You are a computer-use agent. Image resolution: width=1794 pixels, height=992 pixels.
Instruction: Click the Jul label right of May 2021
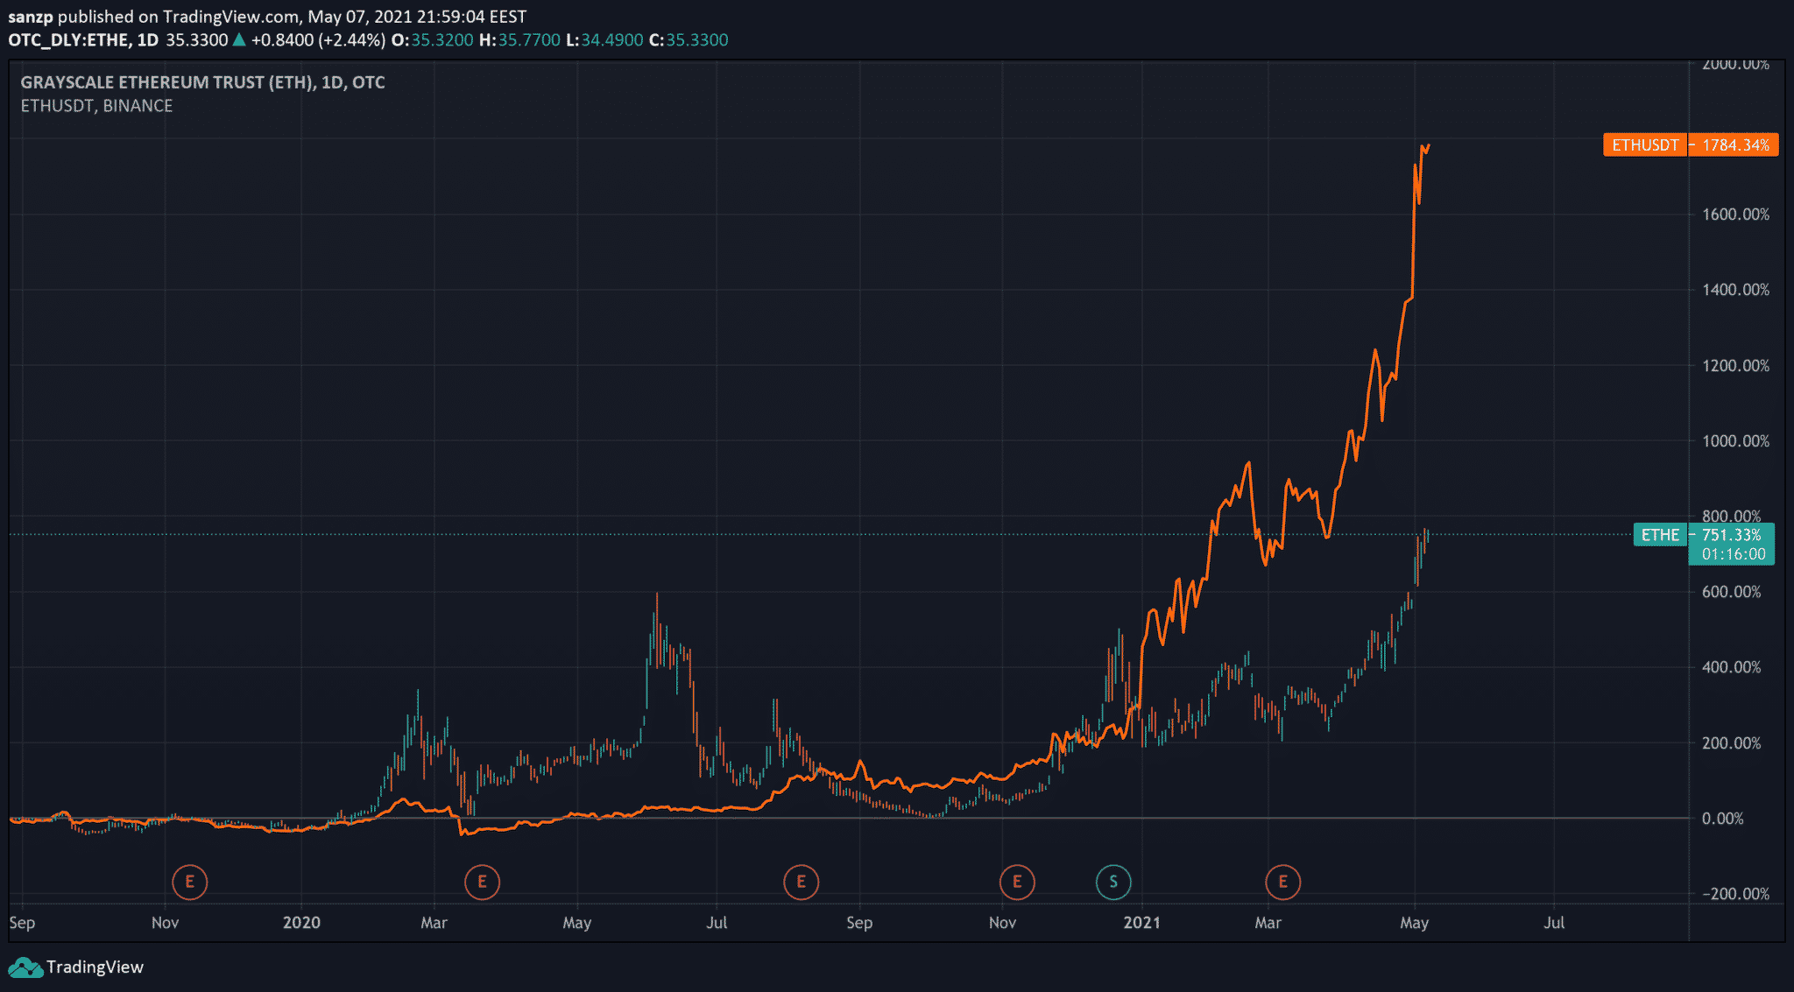click(1554, 923)
